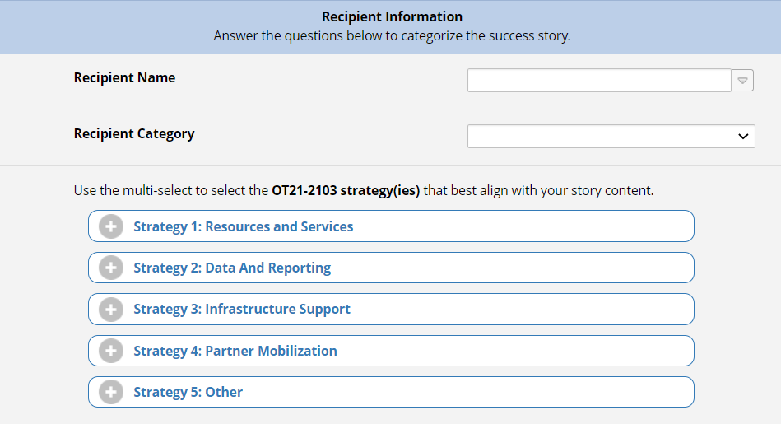Expand Strategy 2: Data And Reporting section
The width and height of the screenshot is (781, 424).
coord(232,268)
